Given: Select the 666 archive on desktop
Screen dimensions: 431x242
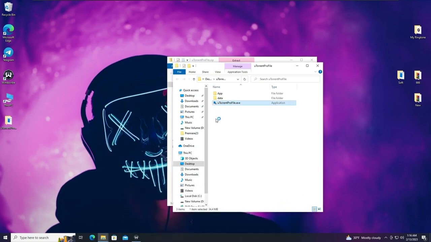Looking at the screenshot, I should (418, 77).
